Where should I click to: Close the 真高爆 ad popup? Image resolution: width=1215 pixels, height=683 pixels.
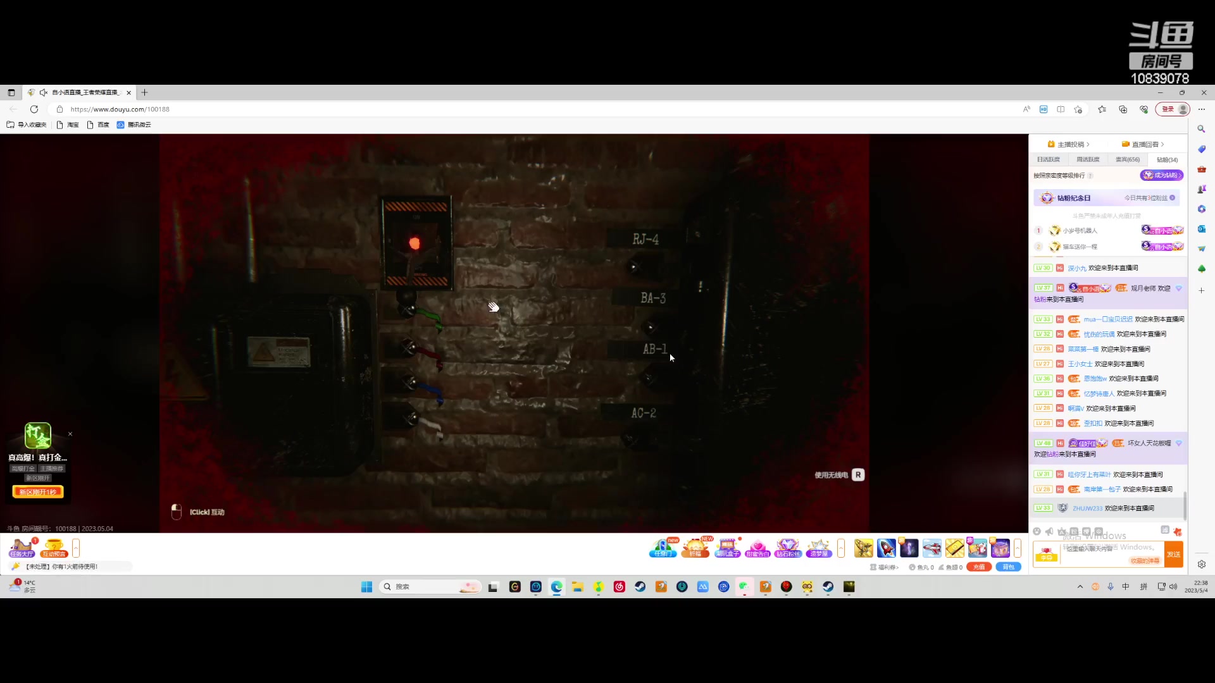coord(70,434)
